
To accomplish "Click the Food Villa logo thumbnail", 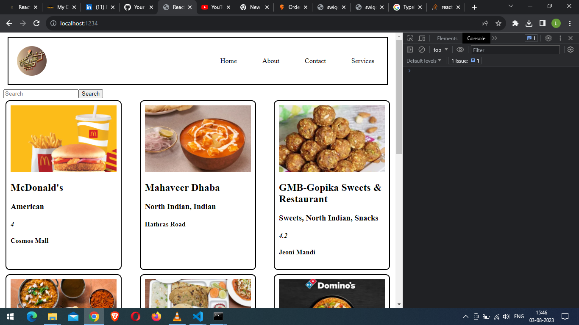I will [32, 61].
